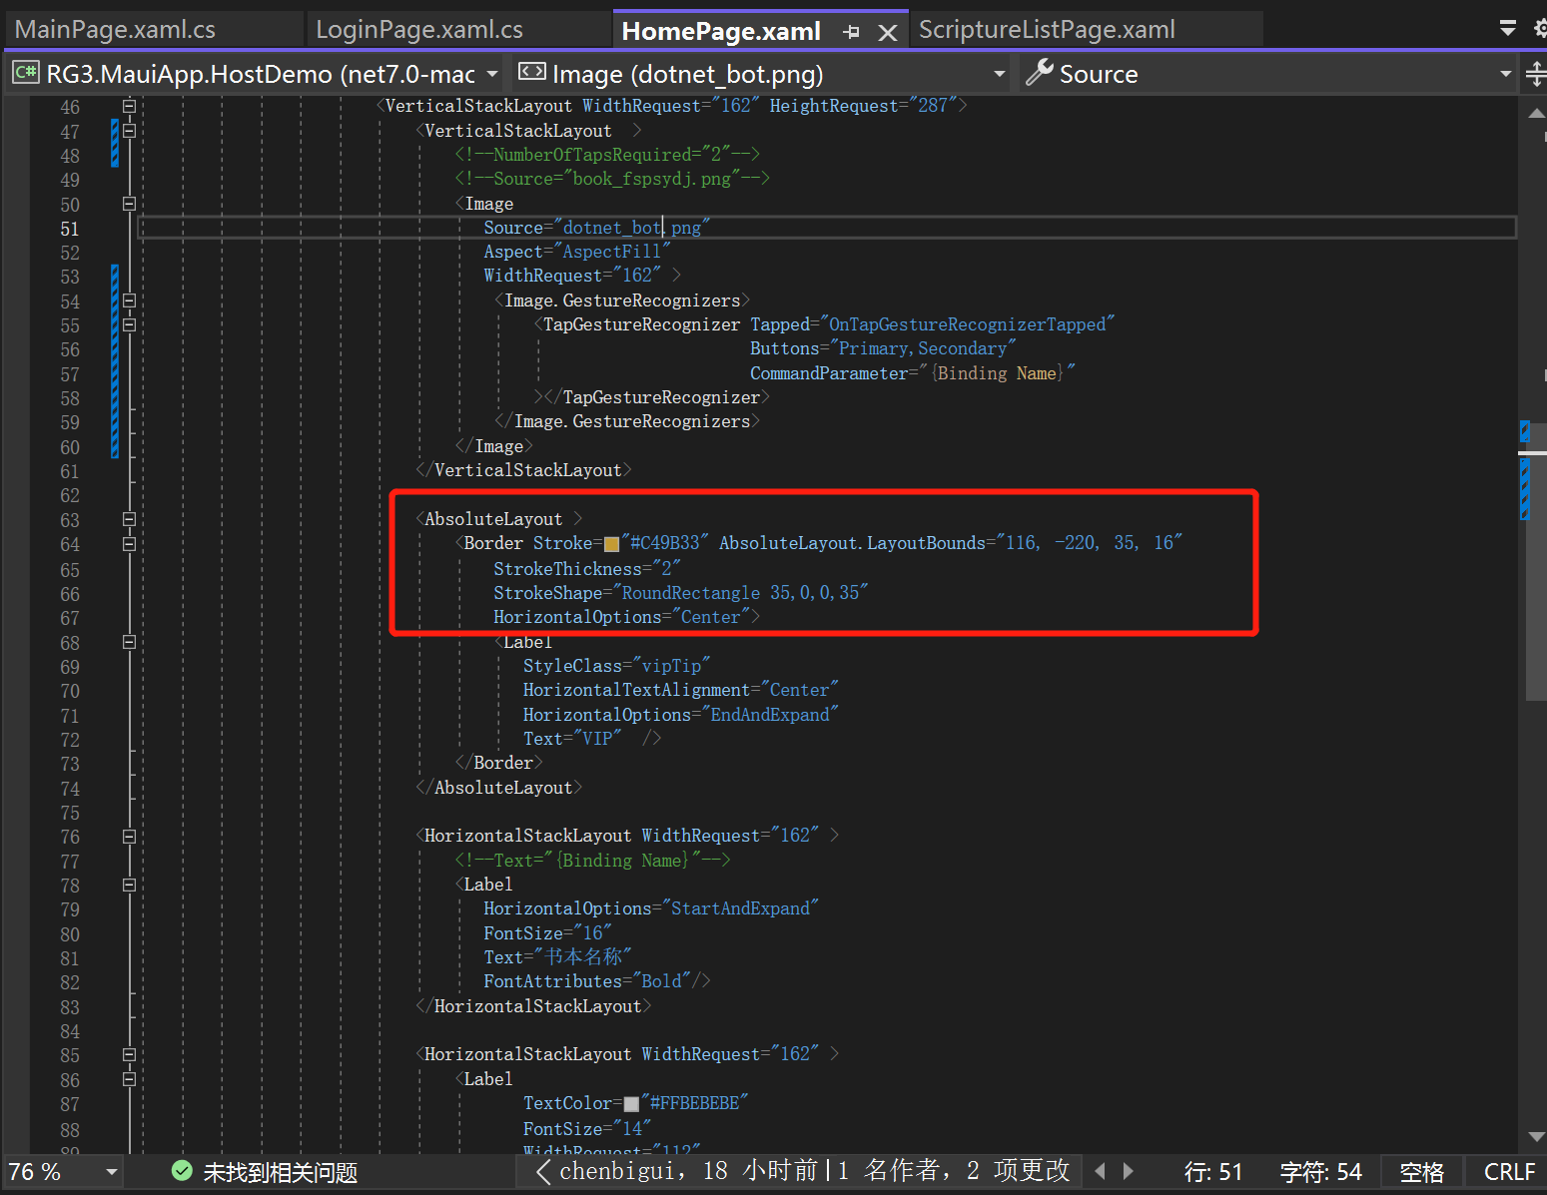Open the document tabs overflow dropdown
Viewport: 1547px width, 1195px height.
point(1507,28)
